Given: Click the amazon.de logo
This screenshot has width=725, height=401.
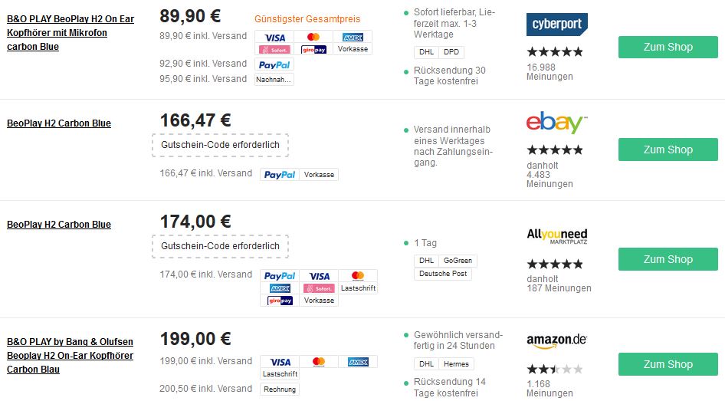Looking at the screenshot, I should pos(556,341).
